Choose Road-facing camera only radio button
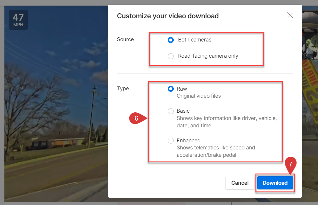Image resolution: width=318 pixels, height=205 pixels. 171,56
